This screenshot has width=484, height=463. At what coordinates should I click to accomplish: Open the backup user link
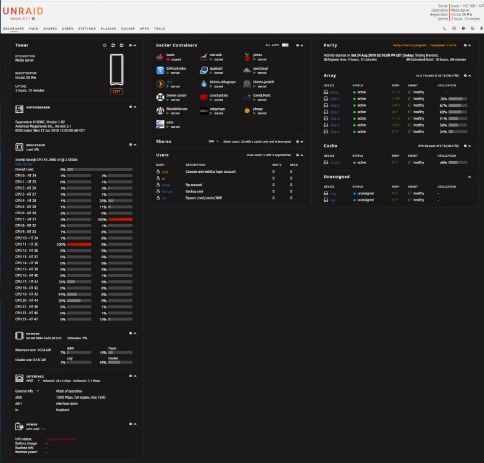(x=167, y=191)
